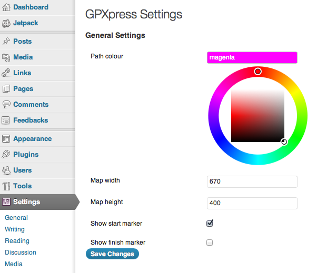Viewport: 327px width, 273px height.
Task: Click the Posts pushpin icon
Action: pyautogui.click(x=6, y=41)
